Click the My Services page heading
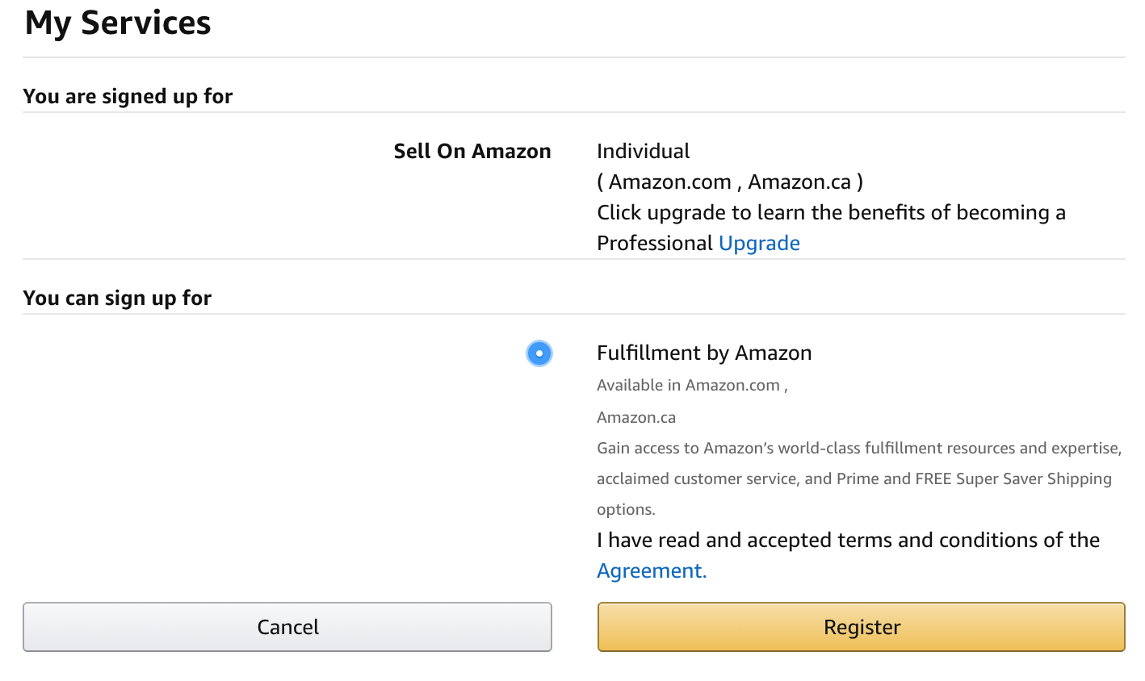This screenshot has width=1145, height=681. 118,23
